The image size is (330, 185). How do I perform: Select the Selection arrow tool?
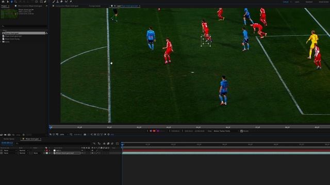coord(8,2)
